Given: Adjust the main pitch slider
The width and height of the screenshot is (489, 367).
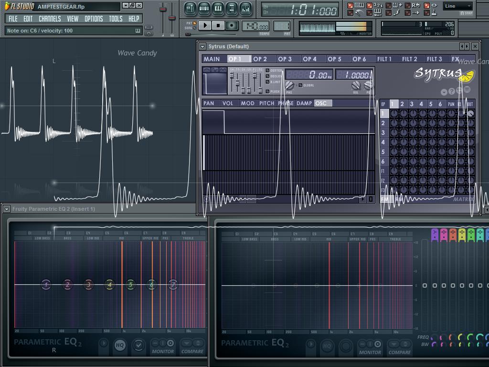Looking at the screenshot, I should click(172, 18).
